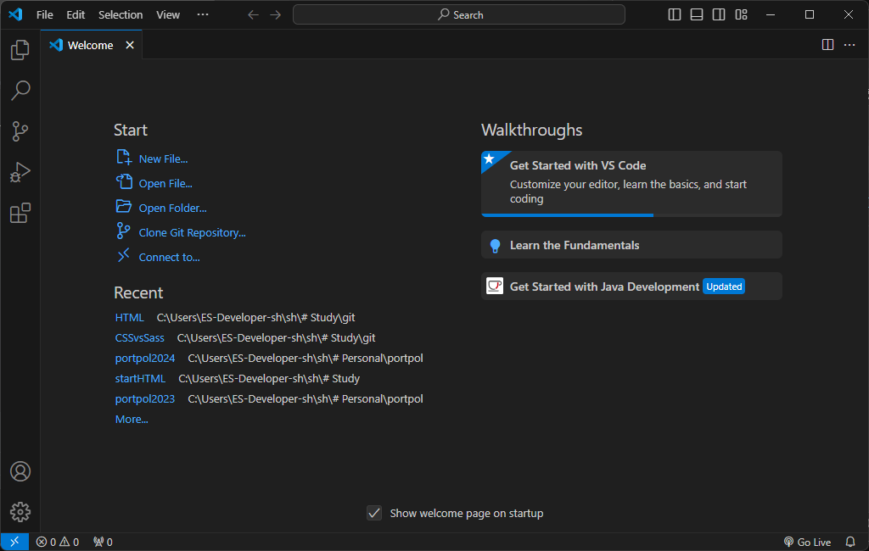This screenshot has width=869, height=551.
Task: Open Source Control view
Action: pos(20,131)
